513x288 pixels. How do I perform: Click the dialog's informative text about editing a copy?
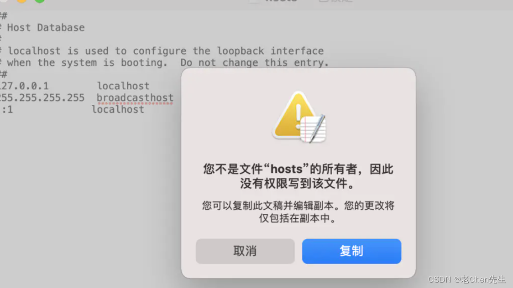coord(298,212)
